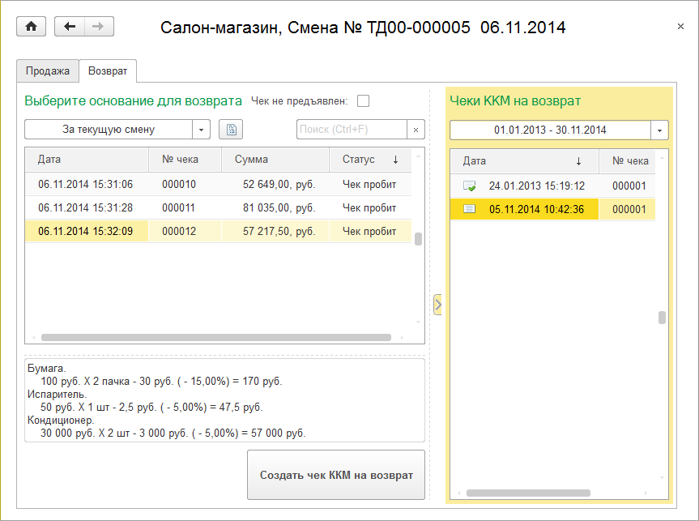Collapse the return receipts side panel arrow

(437, 305)
